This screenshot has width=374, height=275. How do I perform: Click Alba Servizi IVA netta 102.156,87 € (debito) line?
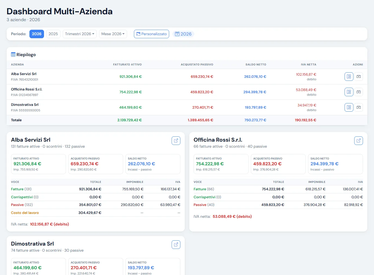pyautogui.click(x=40, y=224)
